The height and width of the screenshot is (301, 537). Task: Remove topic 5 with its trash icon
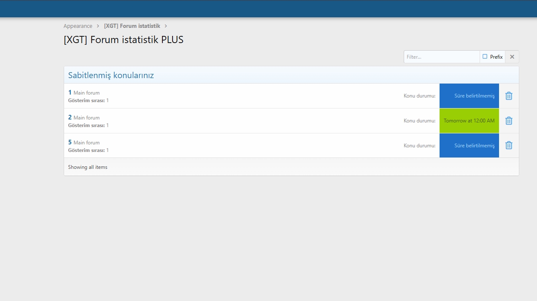(509, 145)
